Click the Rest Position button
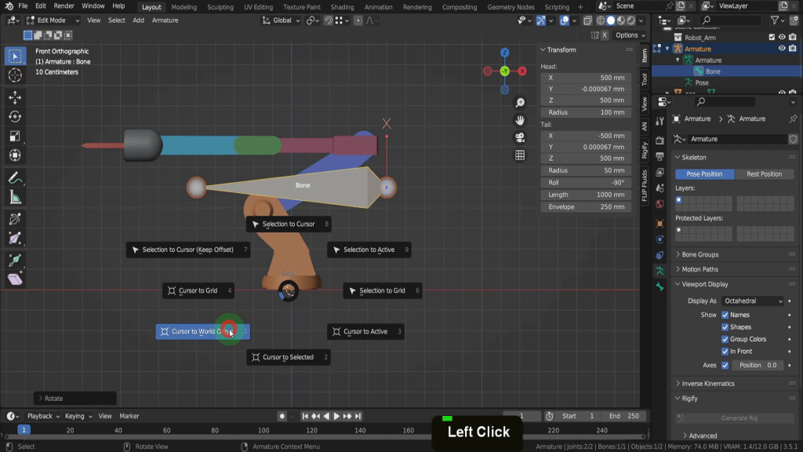This screenshot has height=452, width=803. 764,174
